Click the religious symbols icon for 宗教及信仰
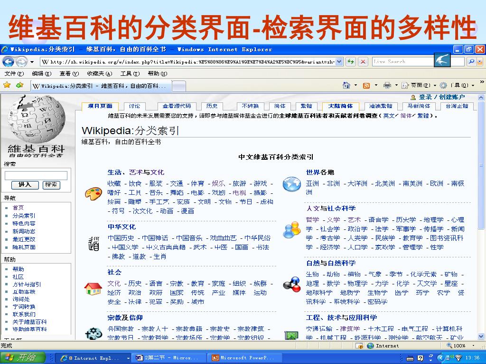 pos(93,333)
